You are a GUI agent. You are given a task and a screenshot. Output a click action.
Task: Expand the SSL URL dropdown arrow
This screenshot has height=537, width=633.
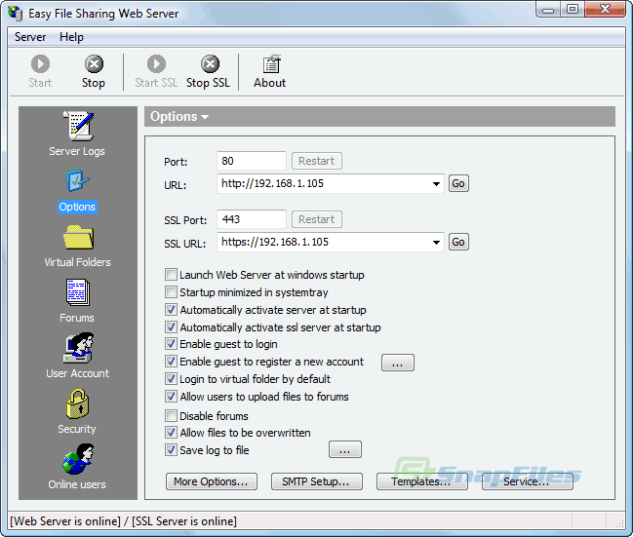point(436,243)
